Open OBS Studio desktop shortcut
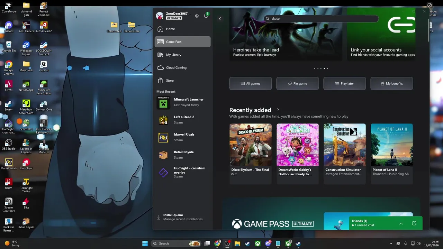The image size is (443, 249). click(9, 145)
